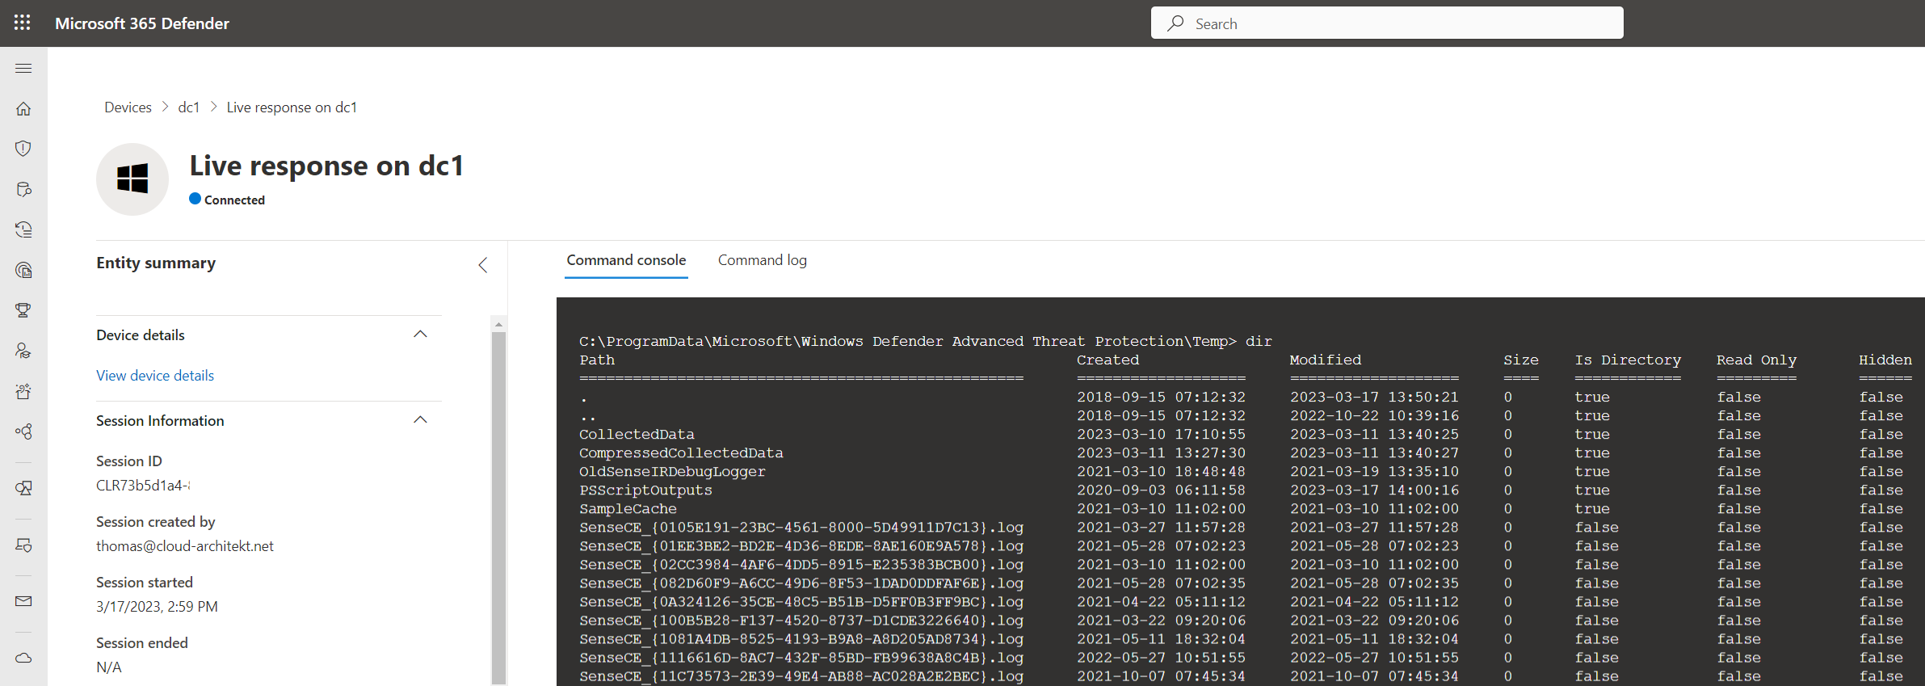Select CompressedCollectedData directory entry
This screenshot has height=686, width=1925.
681,452
